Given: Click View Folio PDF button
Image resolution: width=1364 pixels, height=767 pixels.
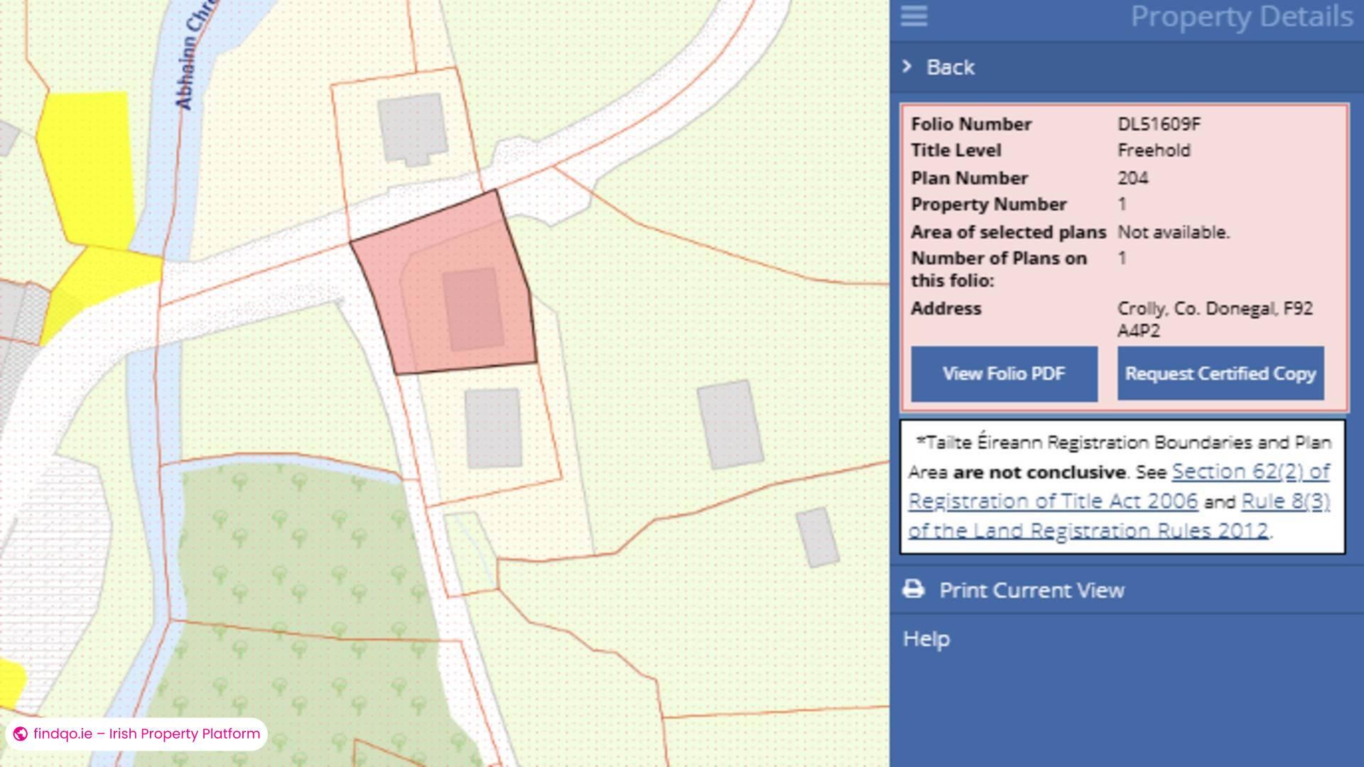Looking at the screenshot, I should pyautogui.click(x=1004, y=374).
